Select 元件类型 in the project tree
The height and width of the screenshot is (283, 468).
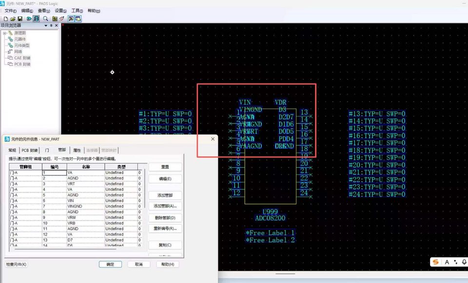coord(22,46)
